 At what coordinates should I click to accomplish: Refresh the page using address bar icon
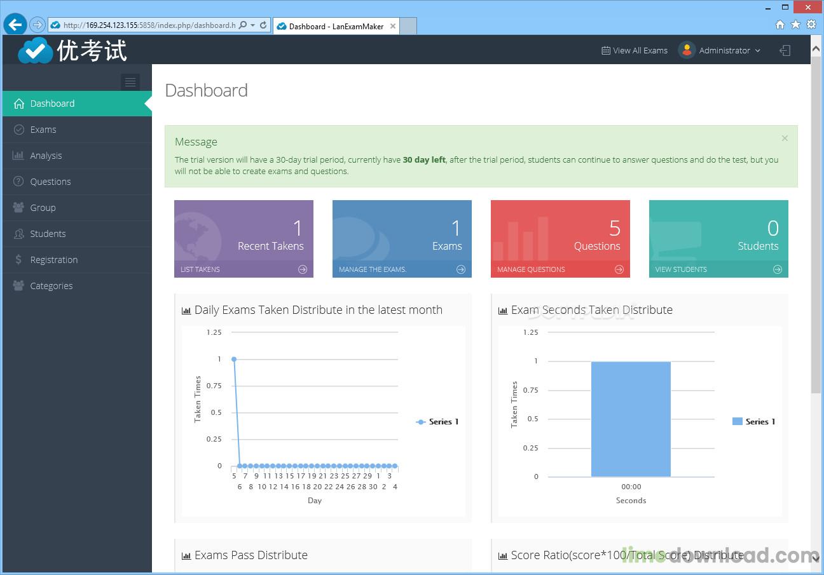(263, 25)
